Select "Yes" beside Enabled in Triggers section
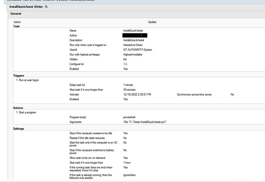Viewport: 265px width, 182px height. tap(126, 99)
